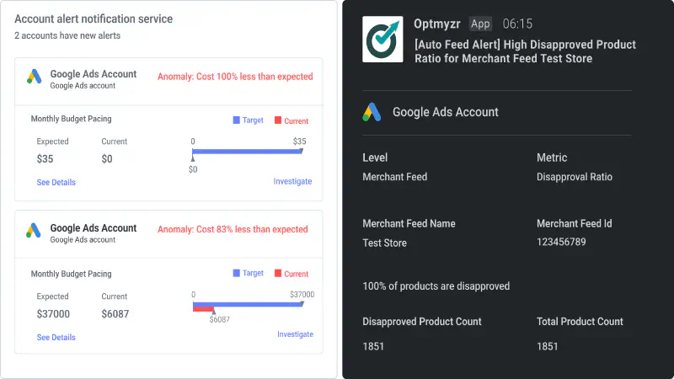The image size is (674, 379).
Task: Click the 'Disapproval Ratio' metric value
Action: (575, 177)
